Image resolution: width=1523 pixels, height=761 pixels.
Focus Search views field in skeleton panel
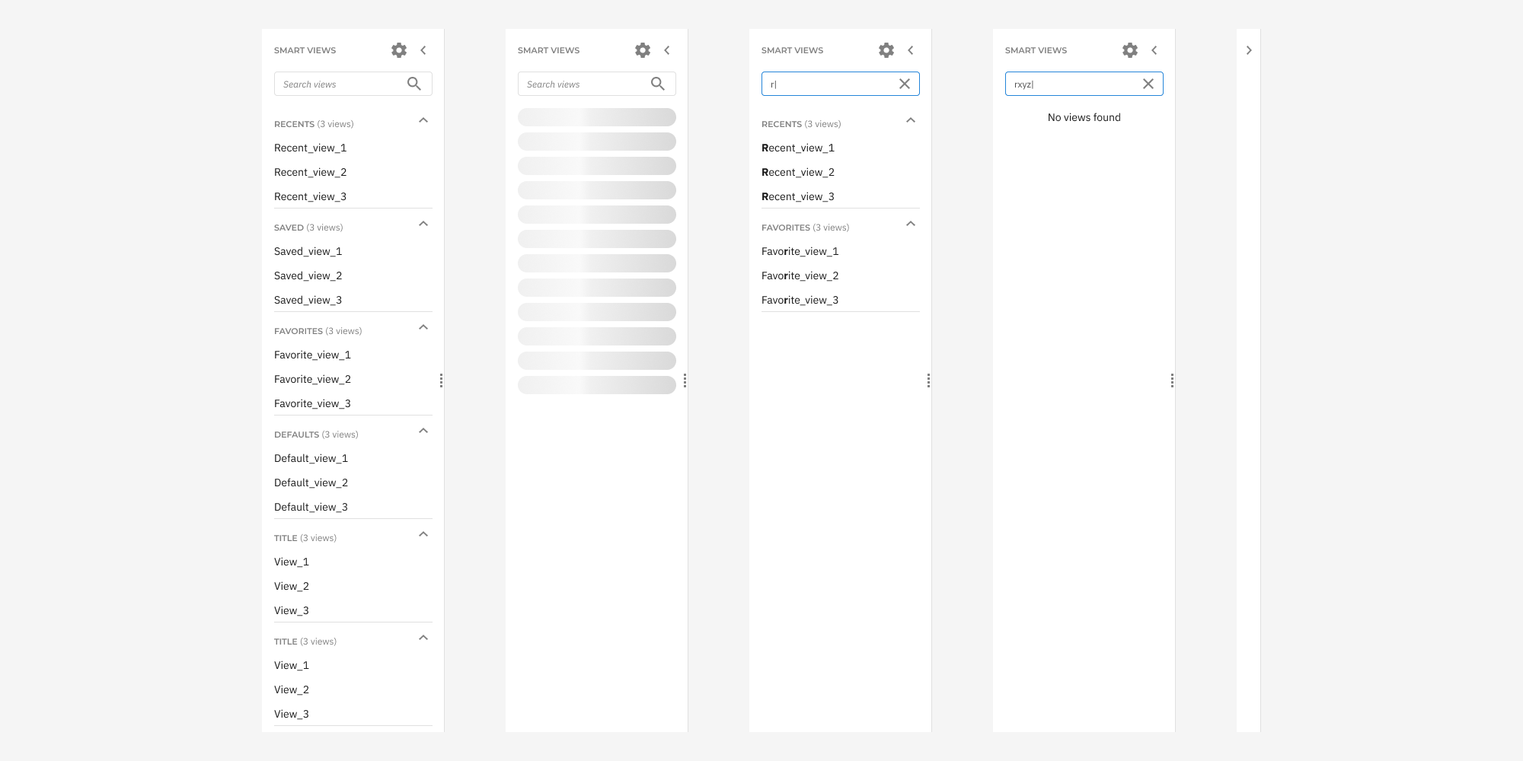(597, 84)
